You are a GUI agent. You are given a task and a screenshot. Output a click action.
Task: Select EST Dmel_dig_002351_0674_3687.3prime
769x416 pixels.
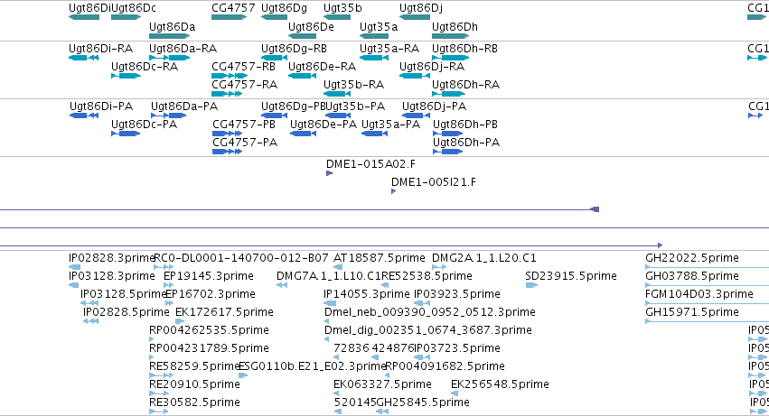click(x=428, y=331)
